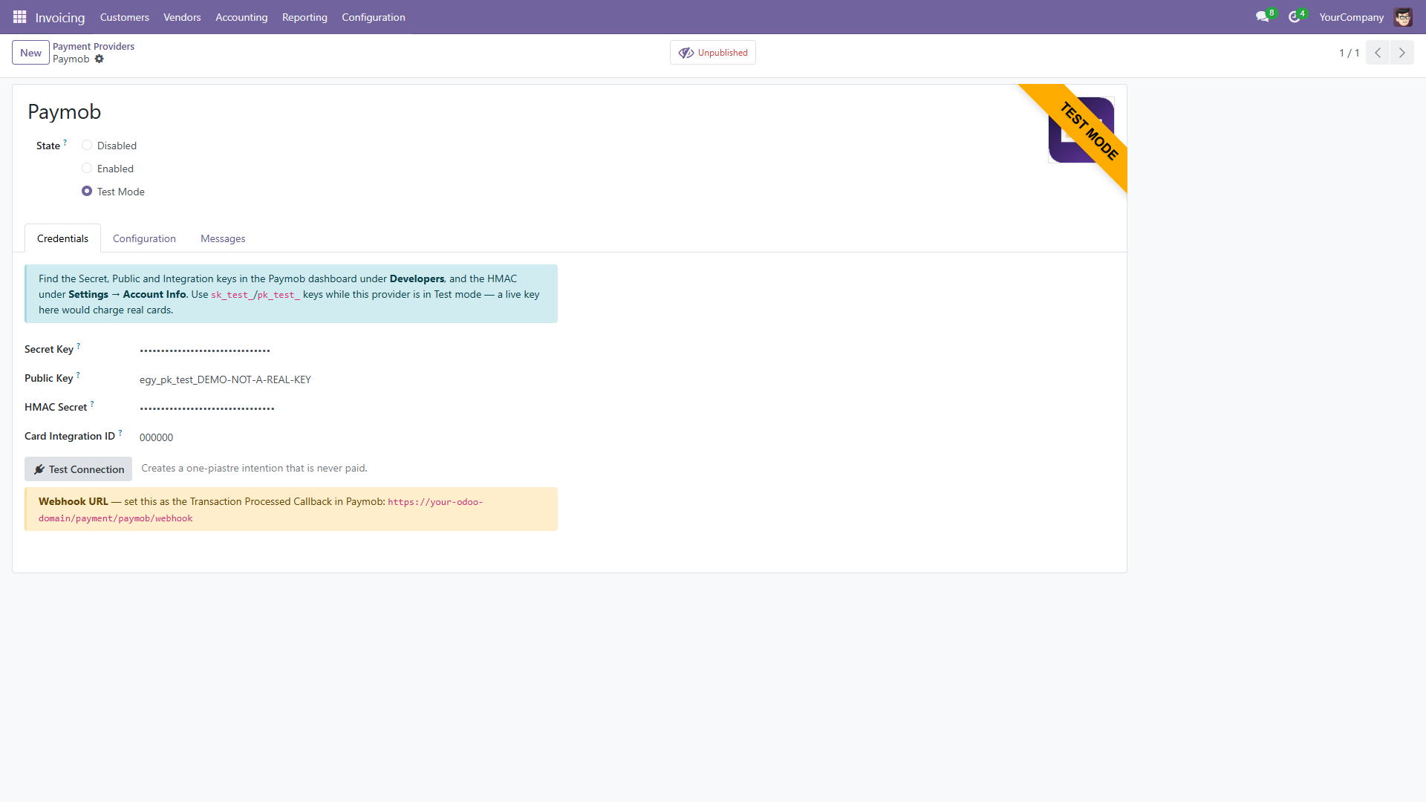Open the activities clock icon with badge 4

(x=1296, y=16)
